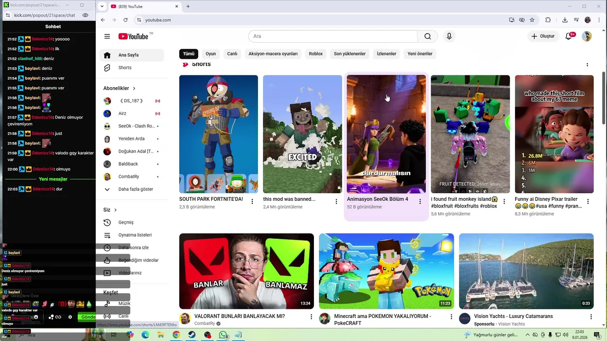The height and width of the screenshot is (341, 607).
Task: Click the crossed-eye tracking protection icon
Action: click(522, 20)
